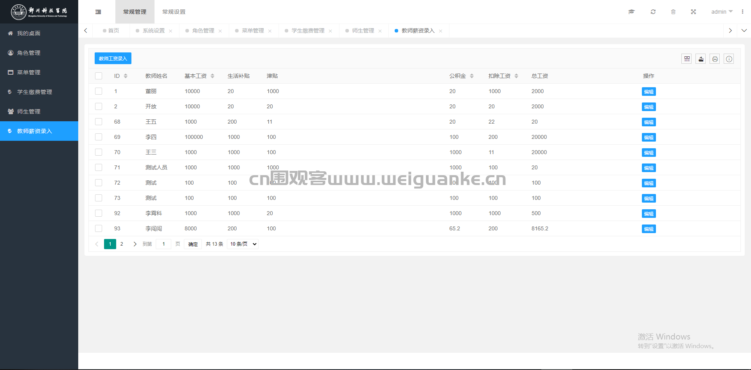Screen dimensions: 751x370
Task: Click 编辑 for teacher 李闯闯
Action: [649, 229]
